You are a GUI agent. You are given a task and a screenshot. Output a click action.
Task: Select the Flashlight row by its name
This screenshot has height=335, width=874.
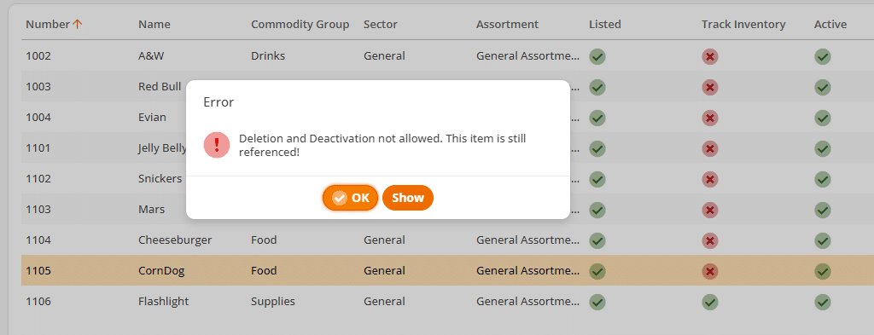coord(163,302)
